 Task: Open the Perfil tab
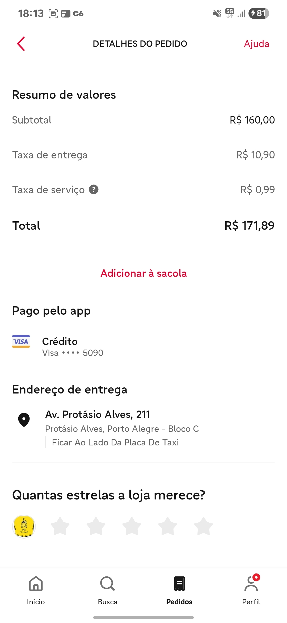point(251,590)
